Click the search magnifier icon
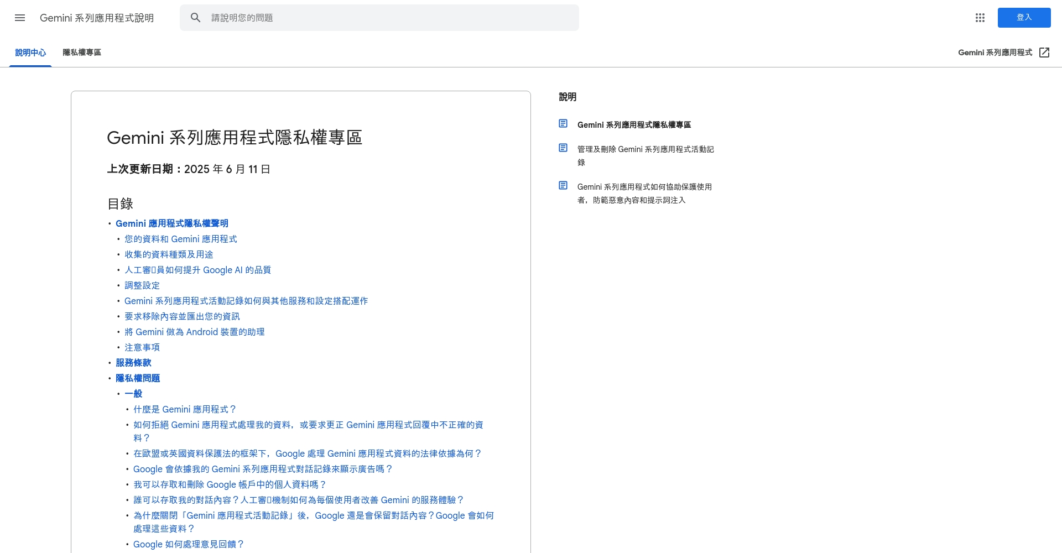 (195, 18)
